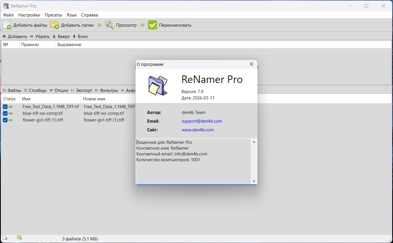Open the Опции options dropdown
The width and height of the screenshot is (393, 243).
pos(59,90)
